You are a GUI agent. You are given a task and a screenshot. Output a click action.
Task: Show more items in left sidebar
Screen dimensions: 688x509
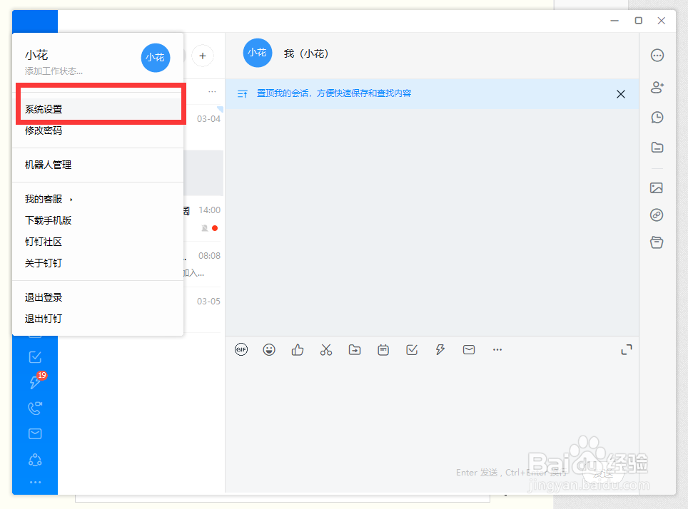tap(35, 482)
